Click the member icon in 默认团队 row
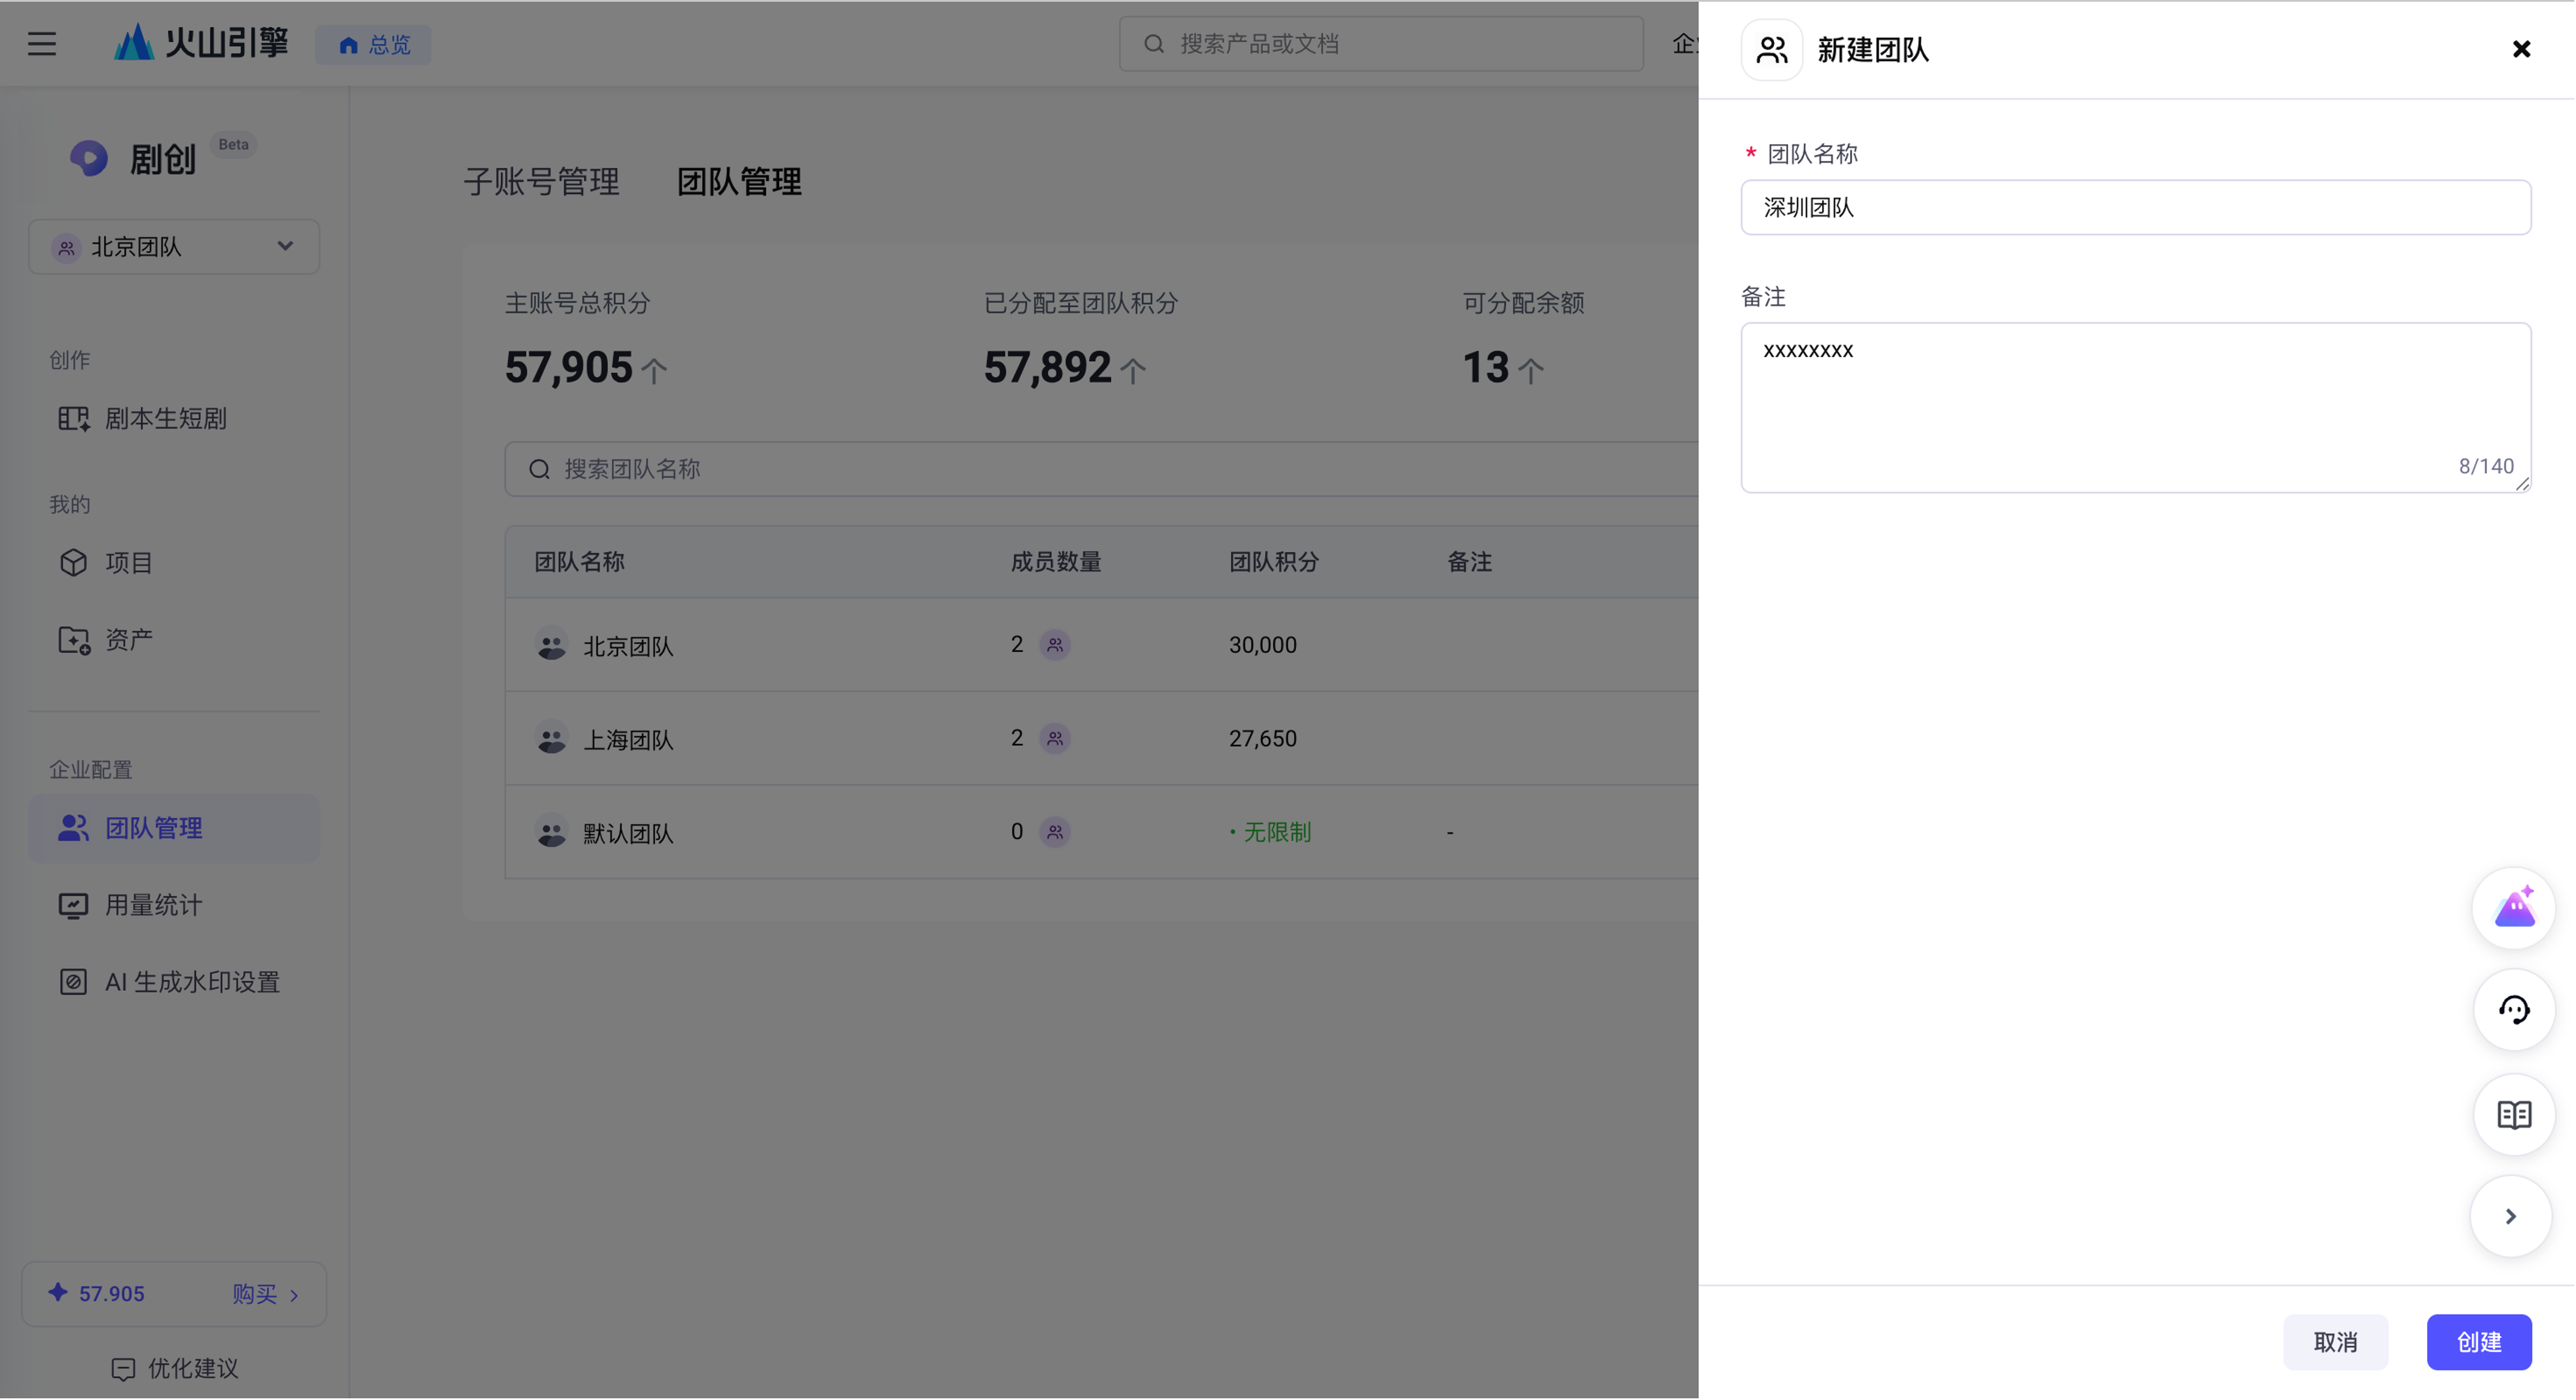This screenshot has width=2576, height=1400. click(x=1055, y=832)
